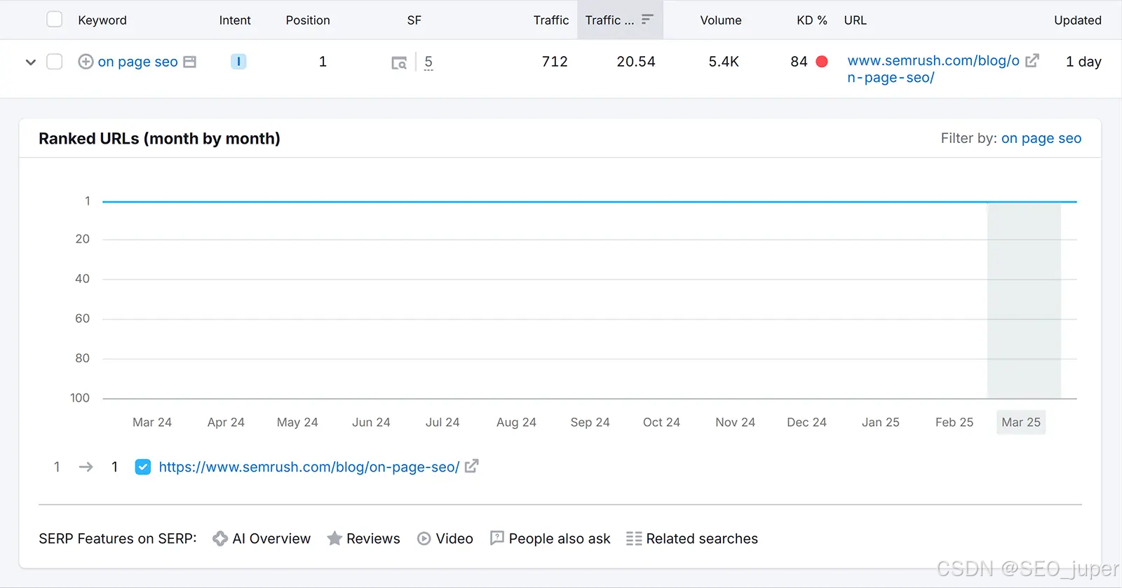Click the Video label
This screenshot has width=1122, height=588.
point(454,538)
